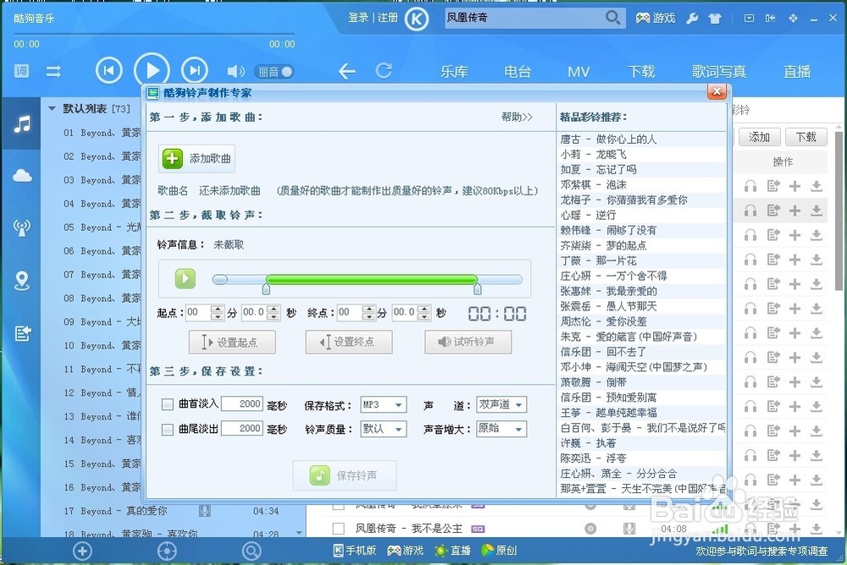Open the wrench tools icon near top right

[691, 17]
